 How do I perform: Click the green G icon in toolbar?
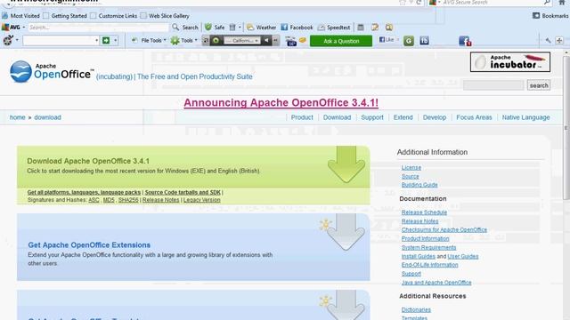pyautogui.click(x=409, y=41)
